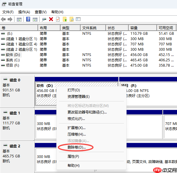Sort by the 布局 column header
Viewport: 177px width, 173px height.
pyautogui.click(x=49, y=28)
